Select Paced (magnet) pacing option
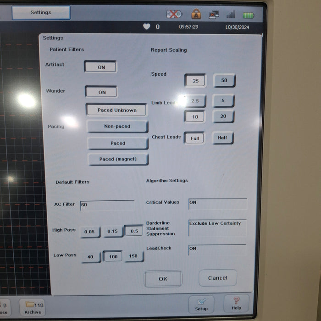 [x=118, y=159]
